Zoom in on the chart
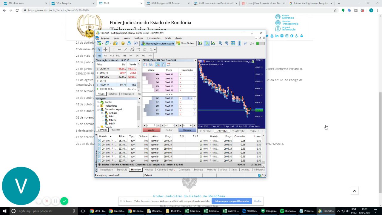The height and width of the screenshot is (215, 382). (220, 43)
